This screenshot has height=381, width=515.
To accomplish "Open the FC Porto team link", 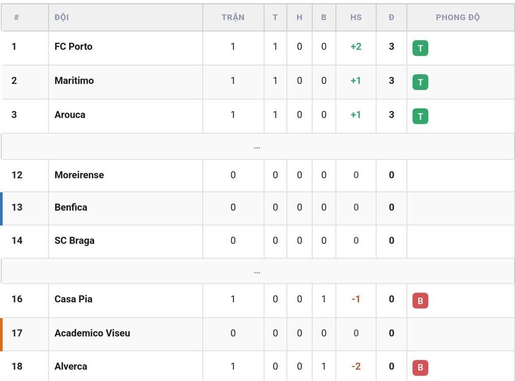I will click(x=73, y=47).
